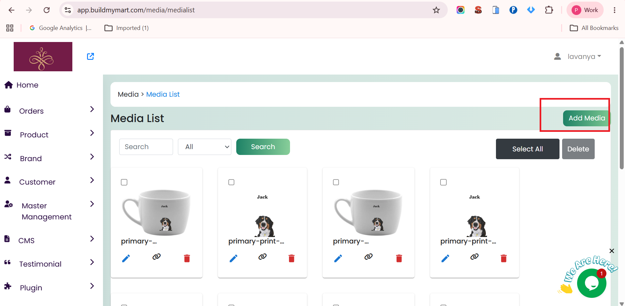Expand the Orders sidebar menu

click(49, 111)
